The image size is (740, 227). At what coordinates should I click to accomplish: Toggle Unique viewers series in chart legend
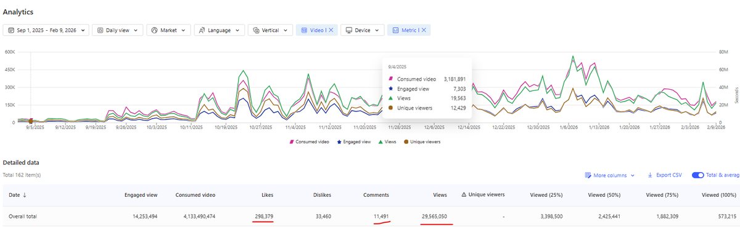click(x=422, y=141)
